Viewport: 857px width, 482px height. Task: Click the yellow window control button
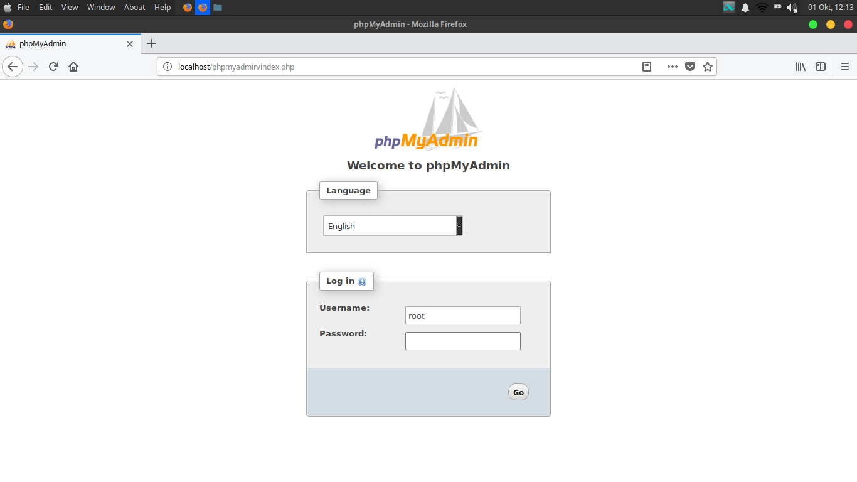831,24
